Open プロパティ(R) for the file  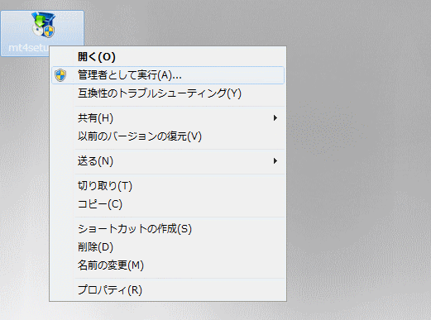tap(168, 290)
